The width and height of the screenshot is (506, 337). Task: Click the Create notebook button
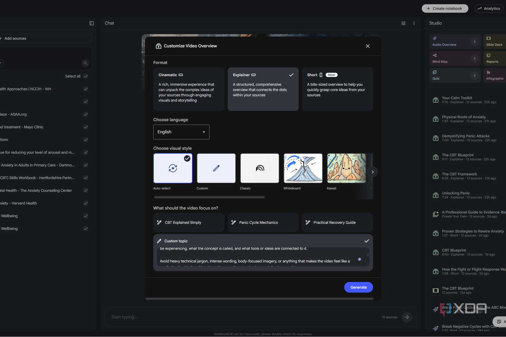pyautogui.click(x=445, y=9)
